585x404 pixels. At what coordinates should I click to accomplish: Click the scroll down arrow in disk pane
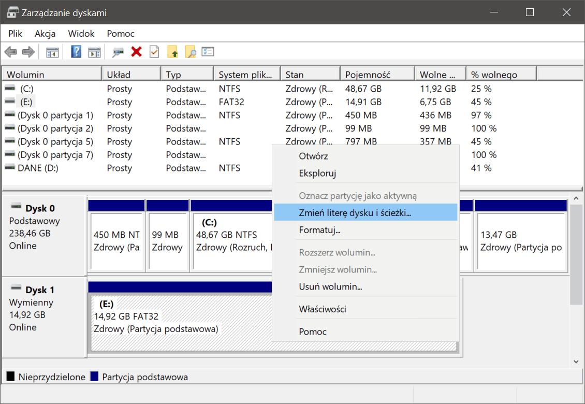pyautogui.click(x=576, y=362)
